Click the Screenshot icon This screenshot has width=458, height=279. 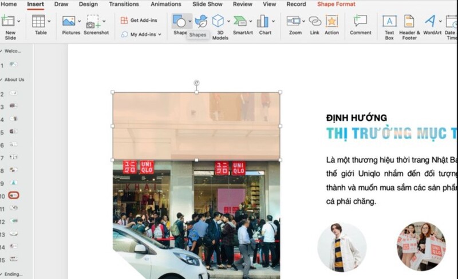pyautogui.click(x=93, y=22)
